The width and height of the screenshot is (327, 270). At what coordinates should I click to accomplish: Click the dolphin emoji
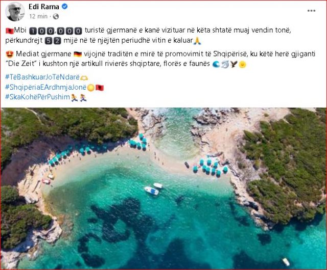[x=225, y=64]
